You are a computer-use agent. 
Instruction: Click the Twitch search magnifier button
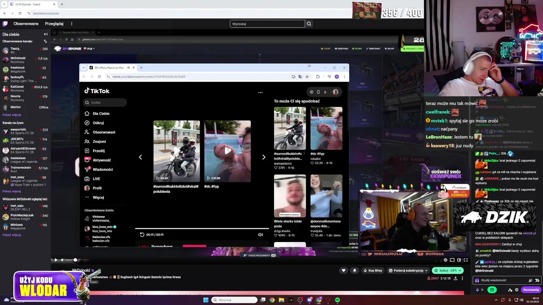[309, 24]
